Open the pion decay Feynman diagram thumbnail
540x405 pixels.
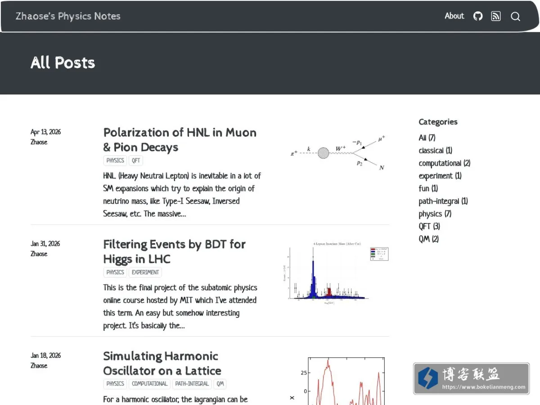click(x=338, y=153)
